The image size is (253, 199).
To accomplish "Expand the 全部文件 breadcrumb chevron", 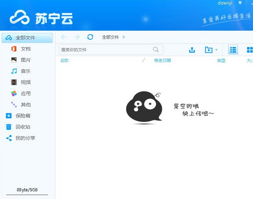I will [x=124, y=37].
